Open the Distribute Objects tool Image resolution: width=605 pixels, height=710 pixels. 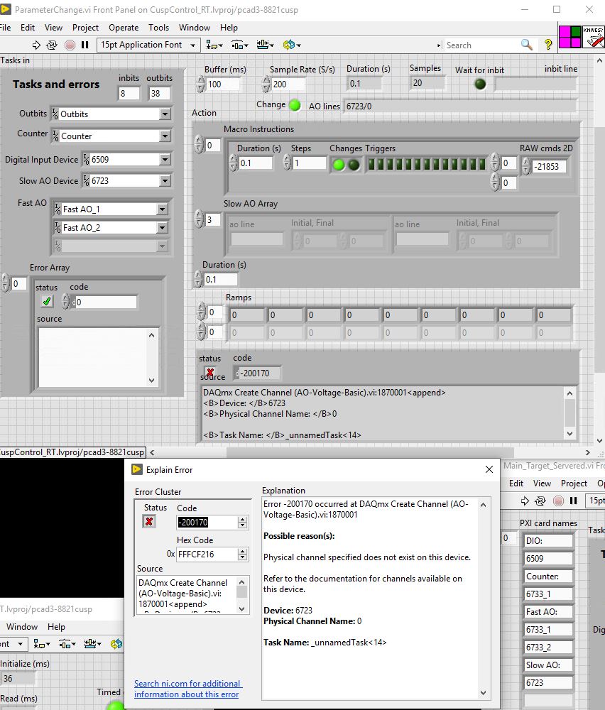(240, 45)
